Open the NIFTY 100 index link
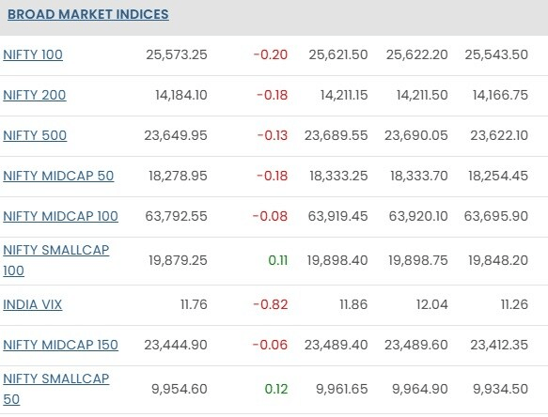 tap(33, 54)
